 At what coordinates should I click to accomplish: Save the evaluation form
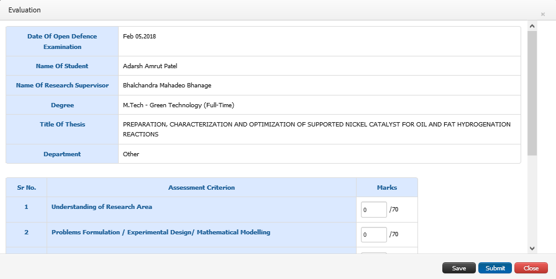tap(459, 268)
